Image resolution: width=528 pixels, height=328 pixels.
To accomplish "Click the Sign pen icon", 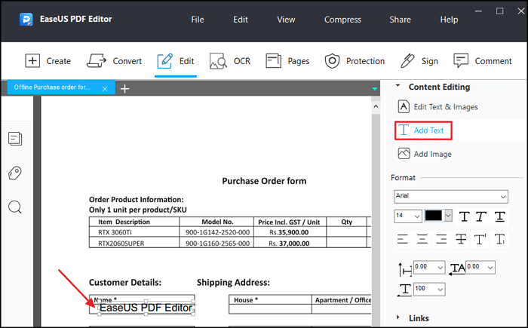I will [419, 61].
